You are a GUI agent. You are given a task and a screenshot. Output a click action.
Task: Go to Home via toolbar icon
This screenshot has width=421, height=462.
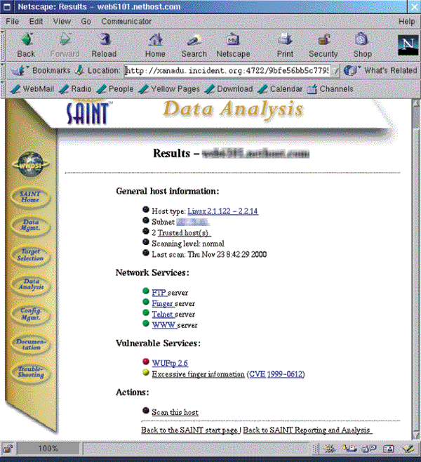(x=155, y=44)
